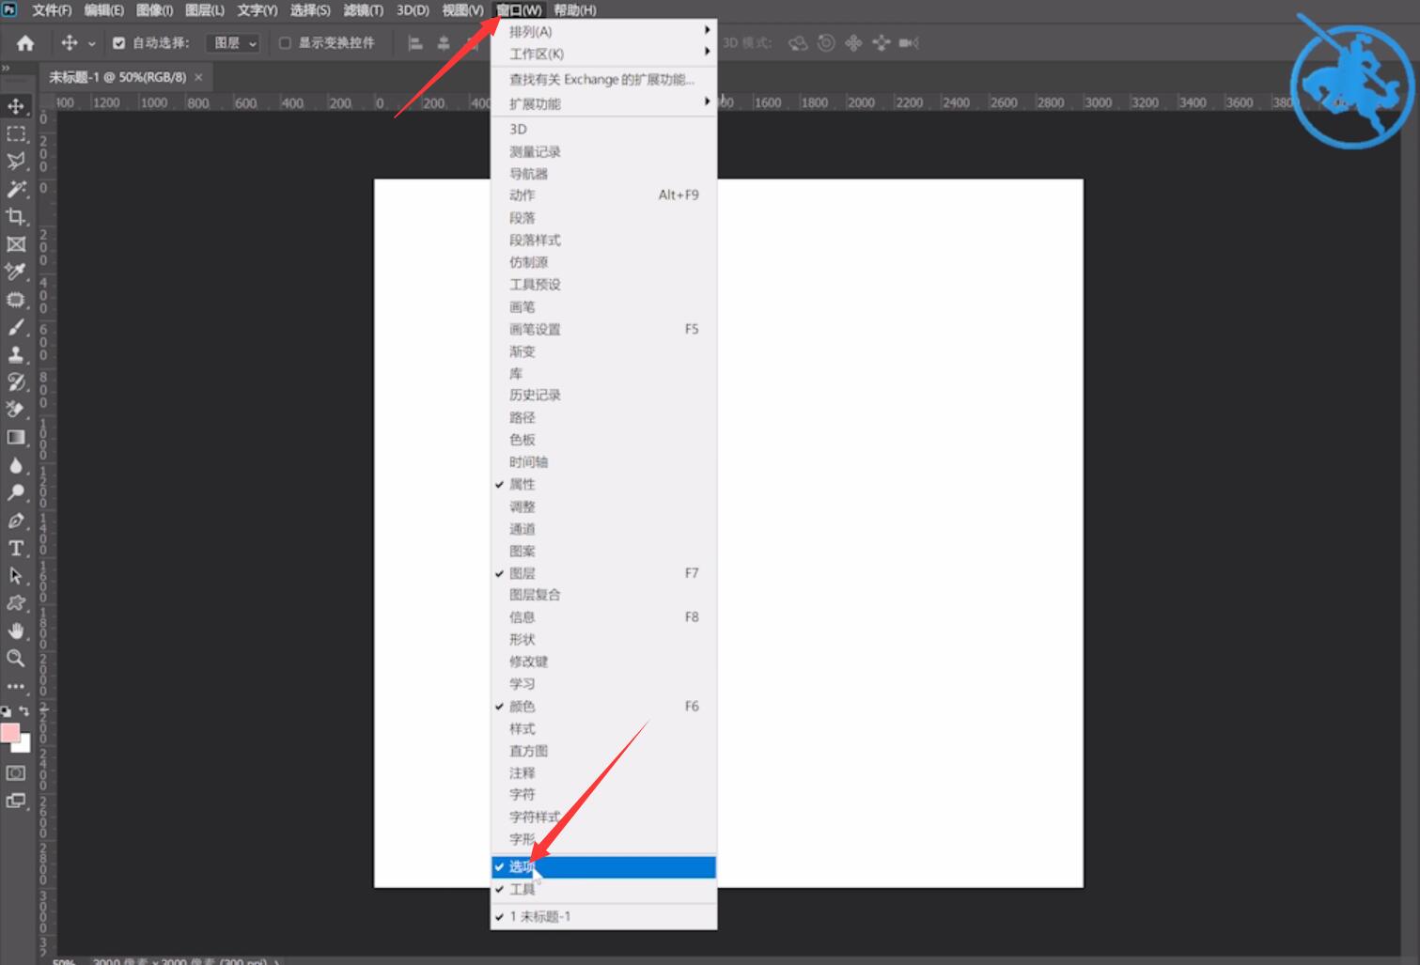Viewport: 1420px width, 965px height.
Task: Open the 字符 panel entry
Action: tap(603, 795)
